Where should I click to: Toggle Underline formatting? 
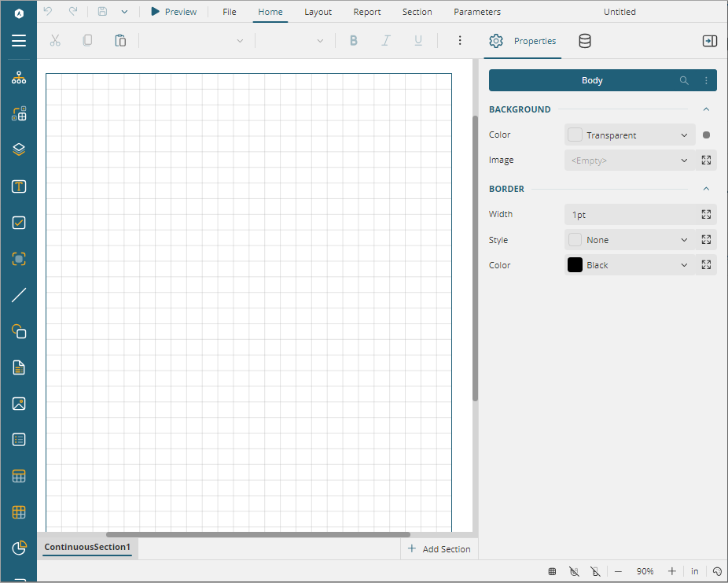click(x=418, y=41)
